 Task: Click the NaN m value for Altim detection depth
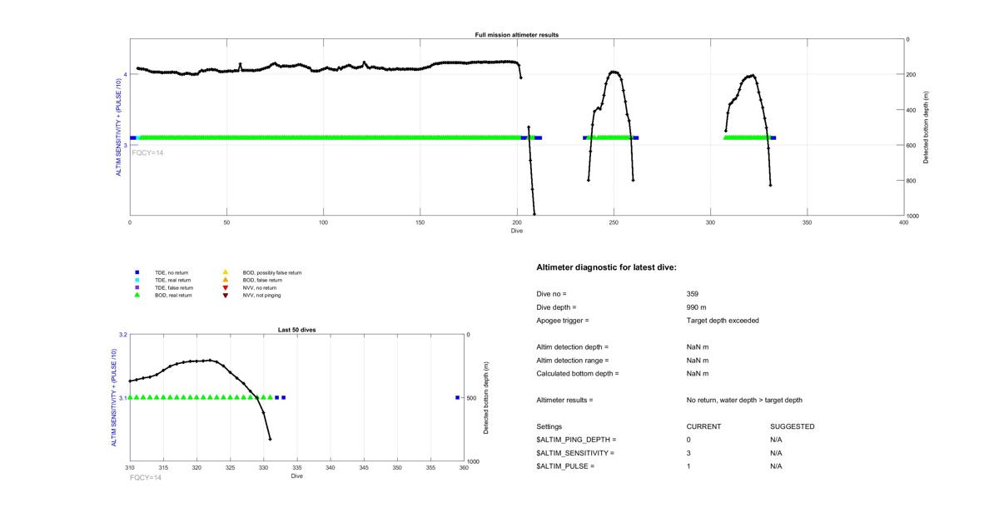(698, 347)
